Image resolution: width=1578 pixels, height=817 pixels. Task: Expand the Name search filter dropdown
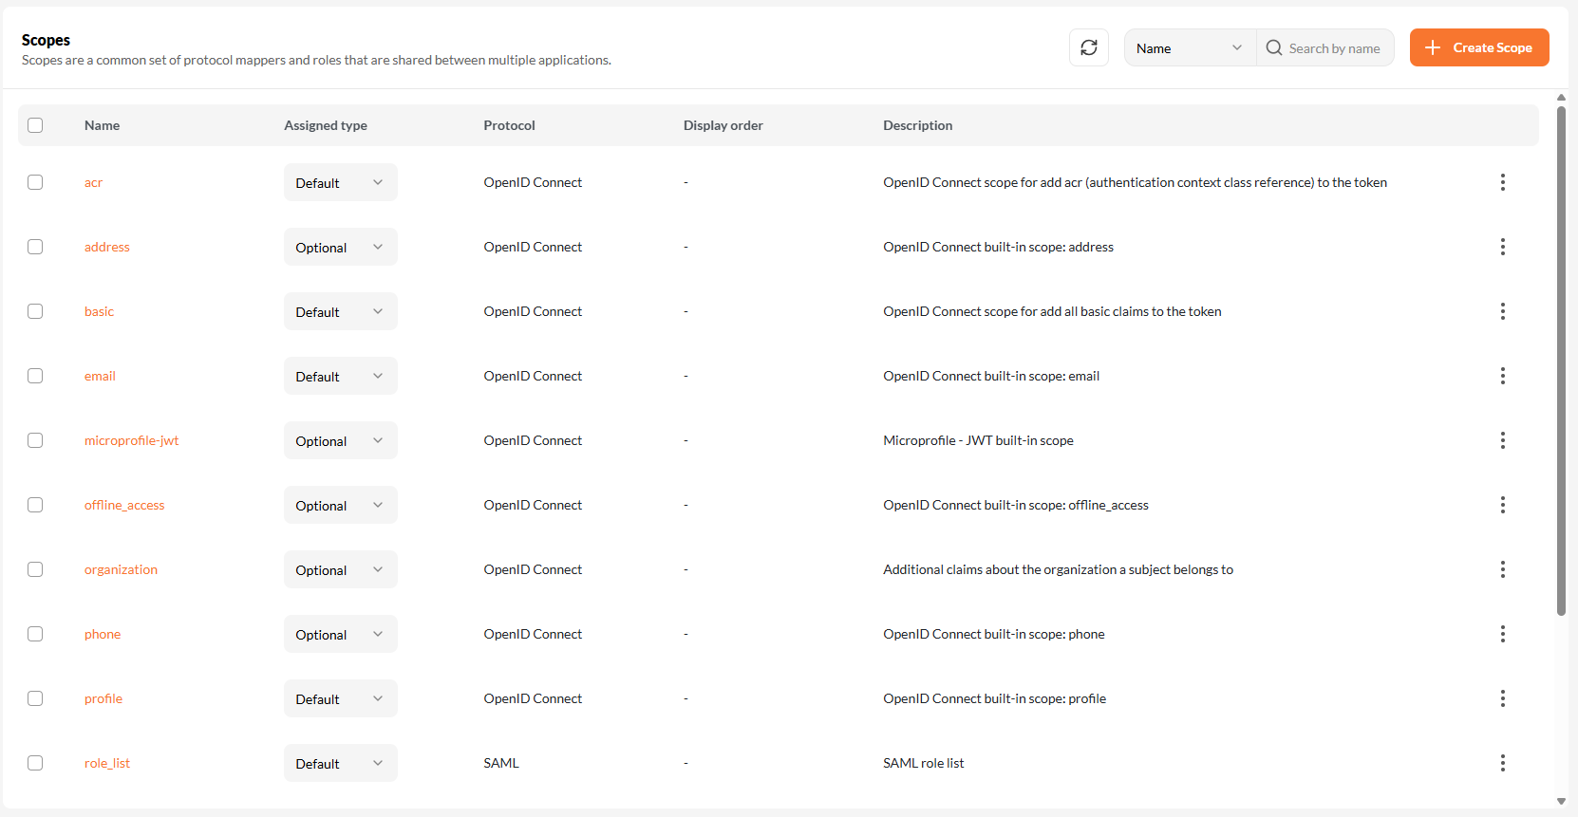click(x=1189, y=47)
